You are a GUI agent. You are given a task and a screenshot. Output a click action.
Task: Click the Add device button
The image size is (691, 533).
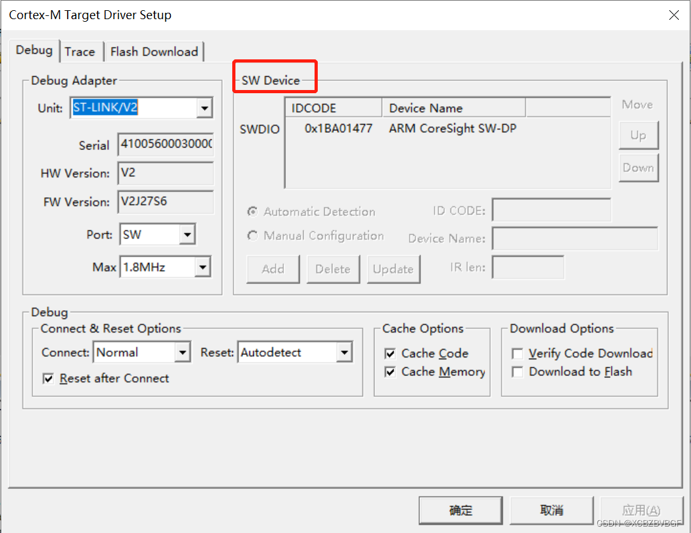[273, 269]
